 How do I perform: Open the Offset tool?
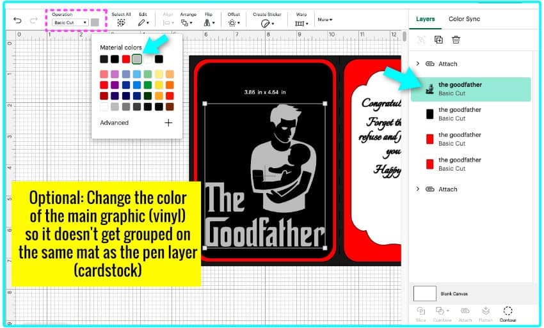click(x=232, y=23)
